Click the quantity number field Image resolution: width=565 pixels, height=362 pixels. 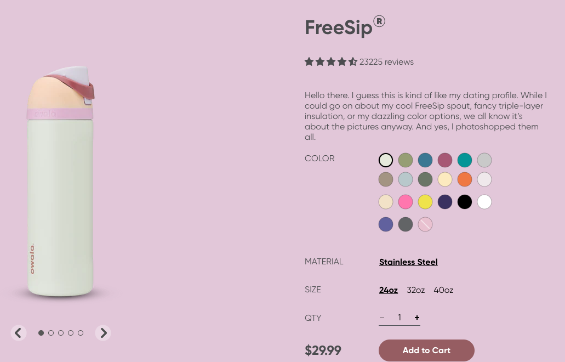pyautogui.click(x=400, y=318)
